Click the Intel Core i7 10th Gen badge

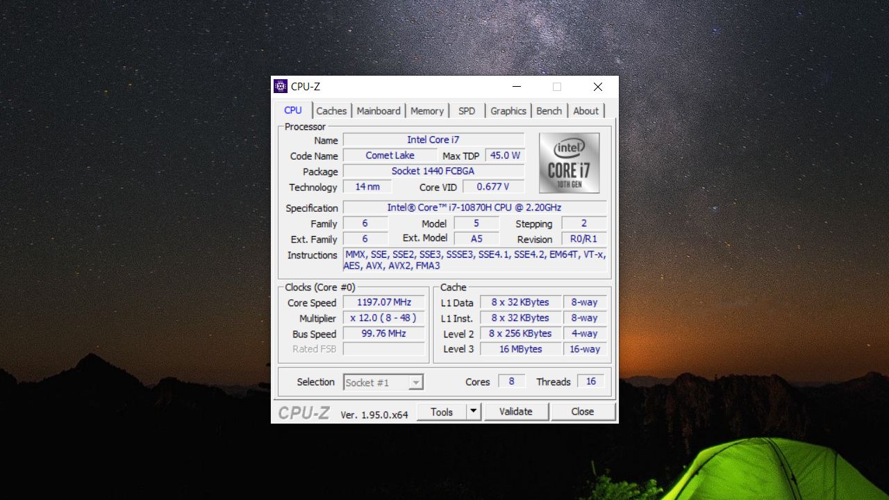(570, 163)
